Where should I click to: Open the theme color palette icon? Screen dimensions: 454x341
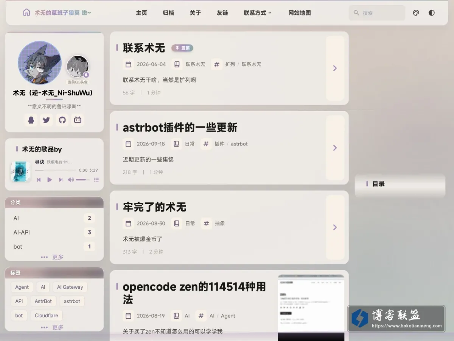coord(416,13)
